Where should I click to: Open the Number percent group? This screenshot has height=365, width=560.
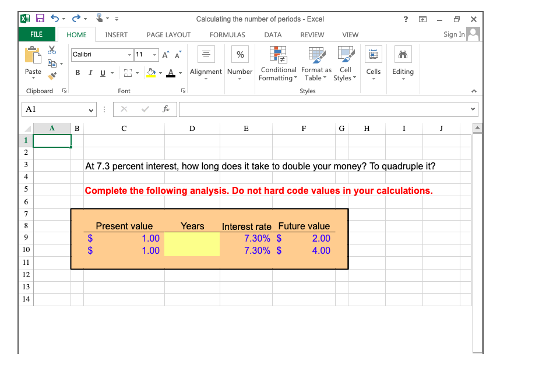point(240,63)
